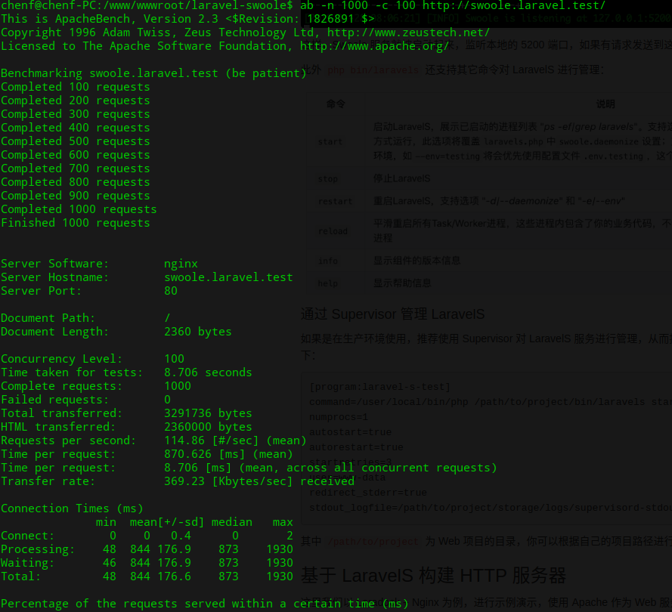Select the 'Finished 1000 requests' line
Screen dimensions: 672x612
point(76,223)
